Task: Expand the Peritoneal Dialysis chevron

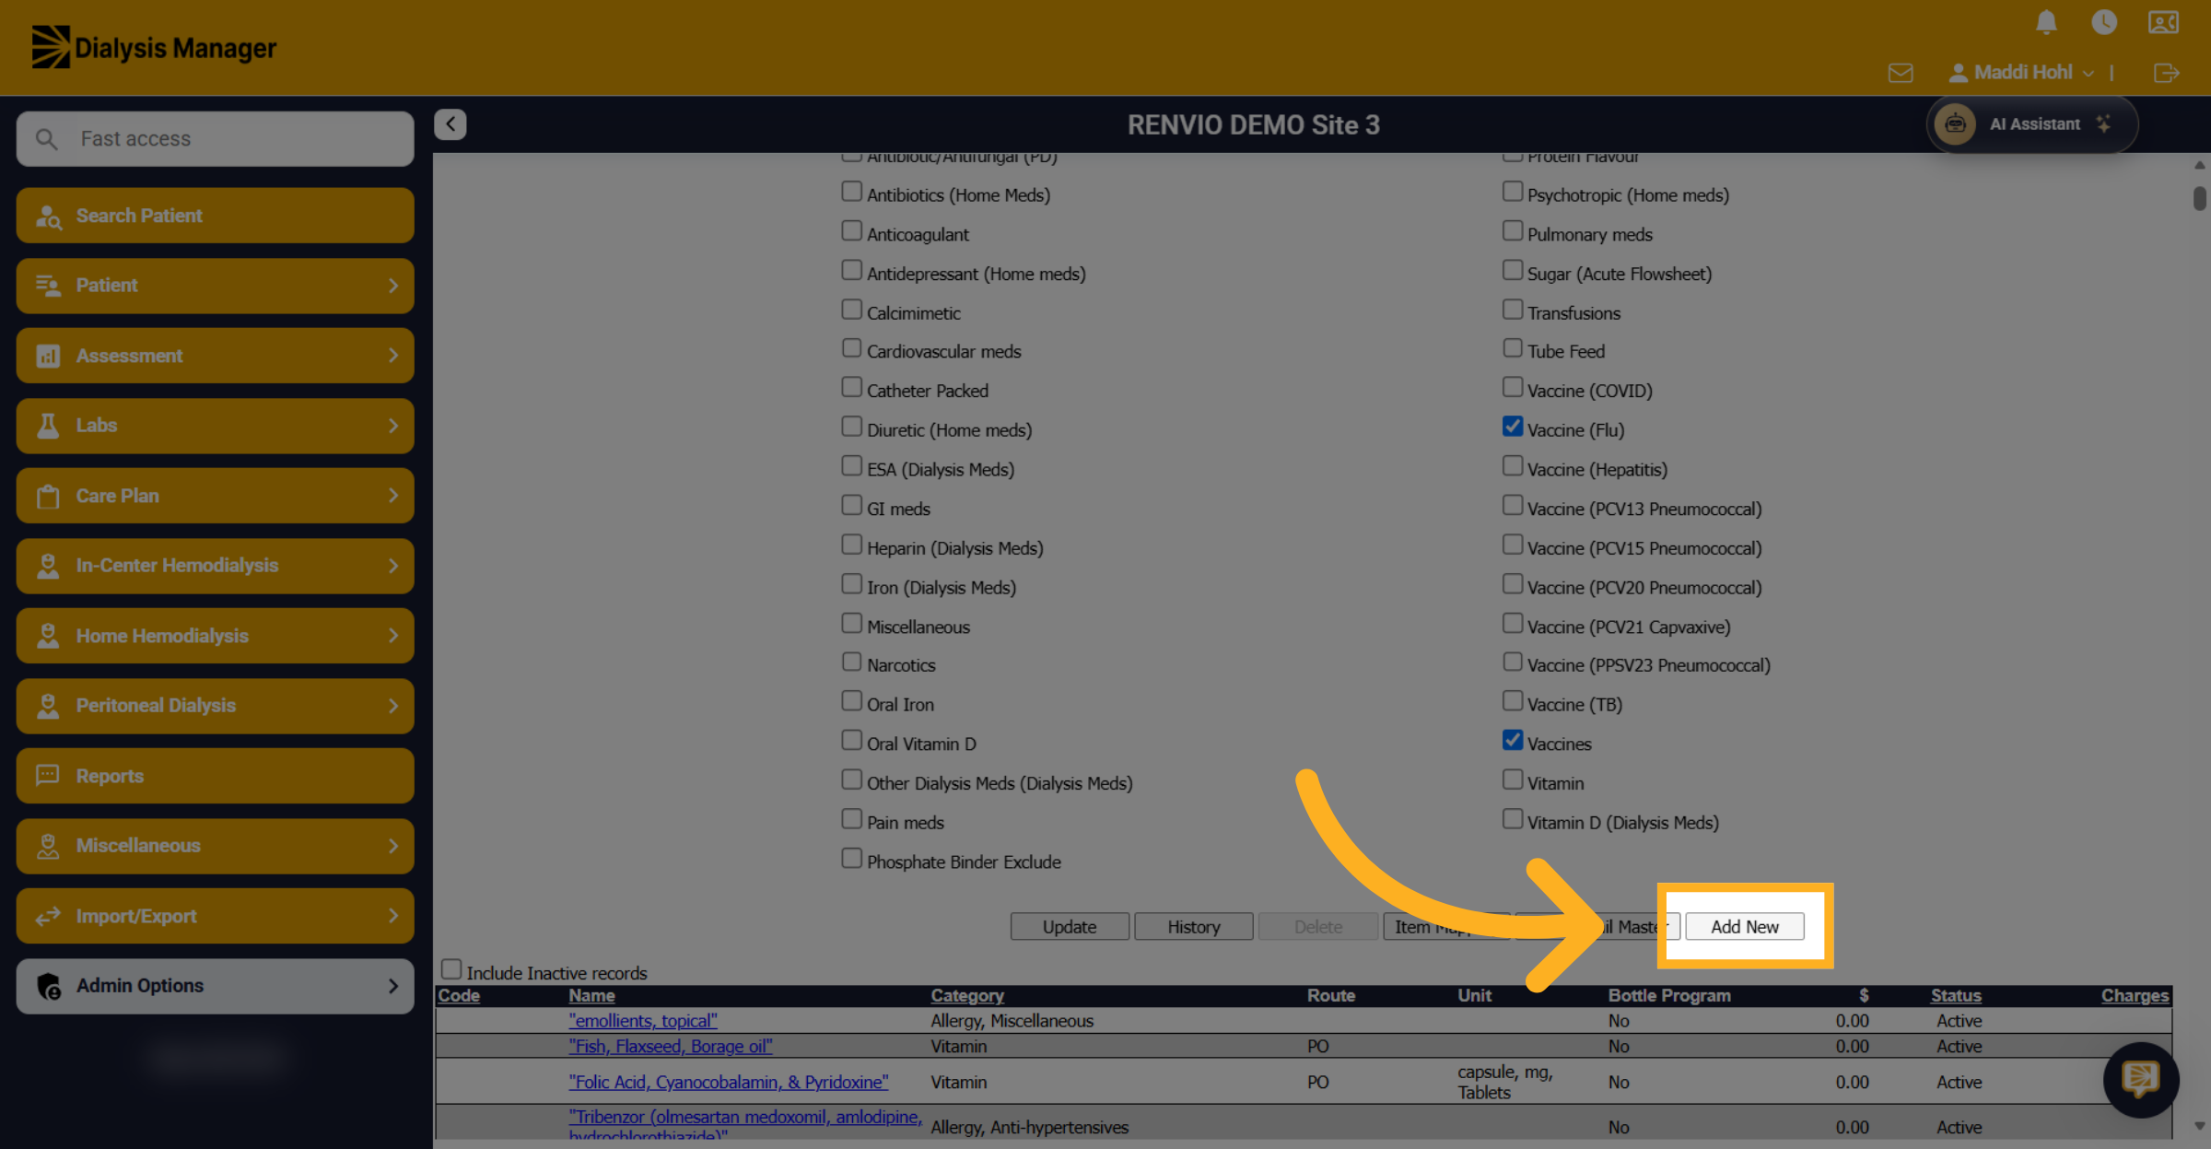Action: [393, 706]
